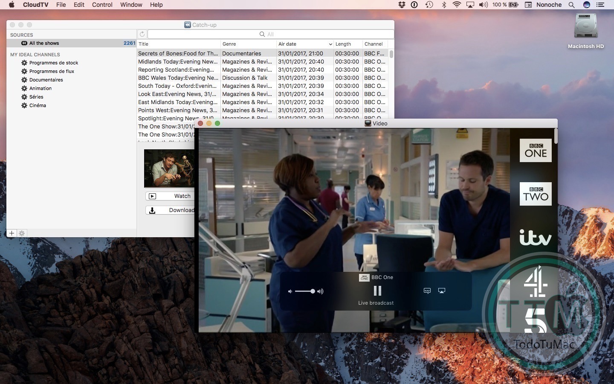Click the All search field
The image size is (614, 384).
pos(271,34)
